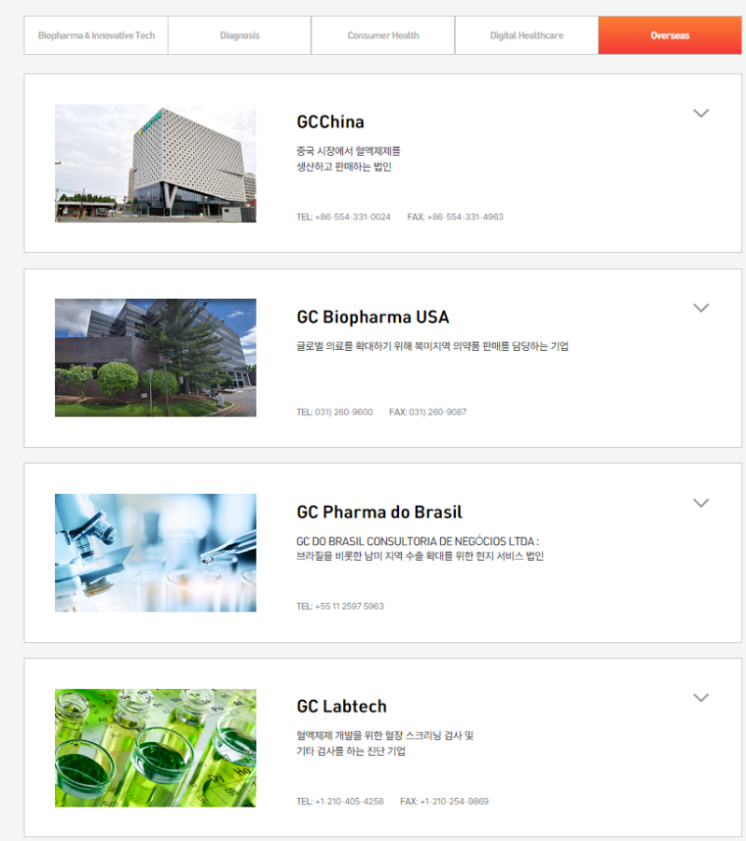Click the GC Labtech title
The height and width of the screenshot is (841, 746).
pyautogui.click(x=342, y=707)
